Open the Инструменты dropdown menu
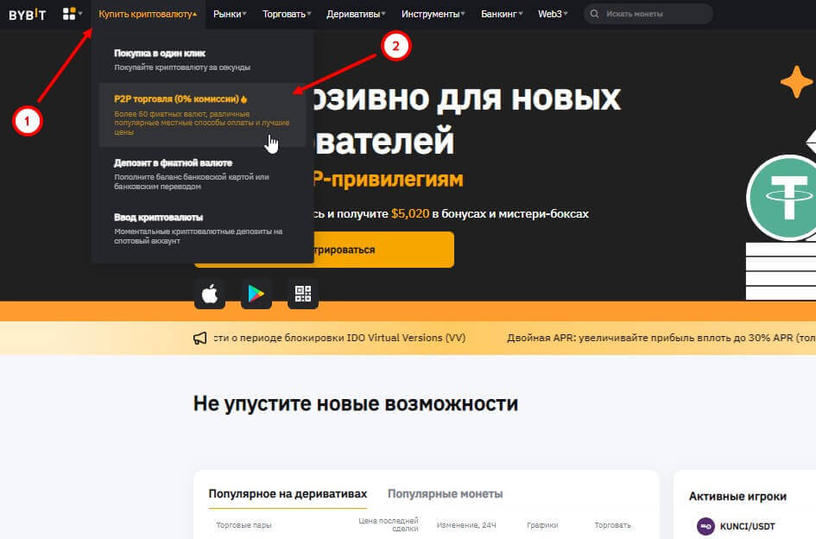816x539 pixels. (431, 14)
